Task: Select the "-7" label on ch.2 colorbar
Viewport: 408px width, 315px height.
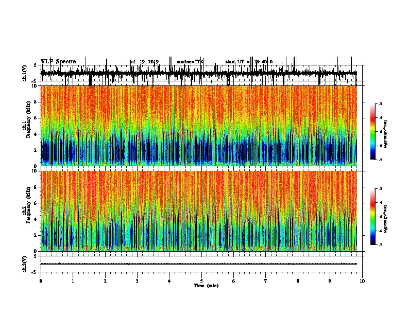Action: [380, 245]
